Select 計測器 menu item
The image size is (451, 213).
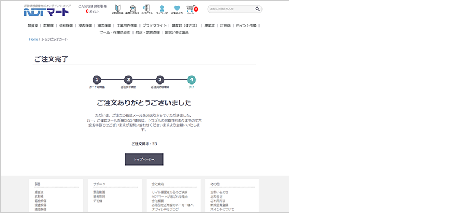click(226, 25)
